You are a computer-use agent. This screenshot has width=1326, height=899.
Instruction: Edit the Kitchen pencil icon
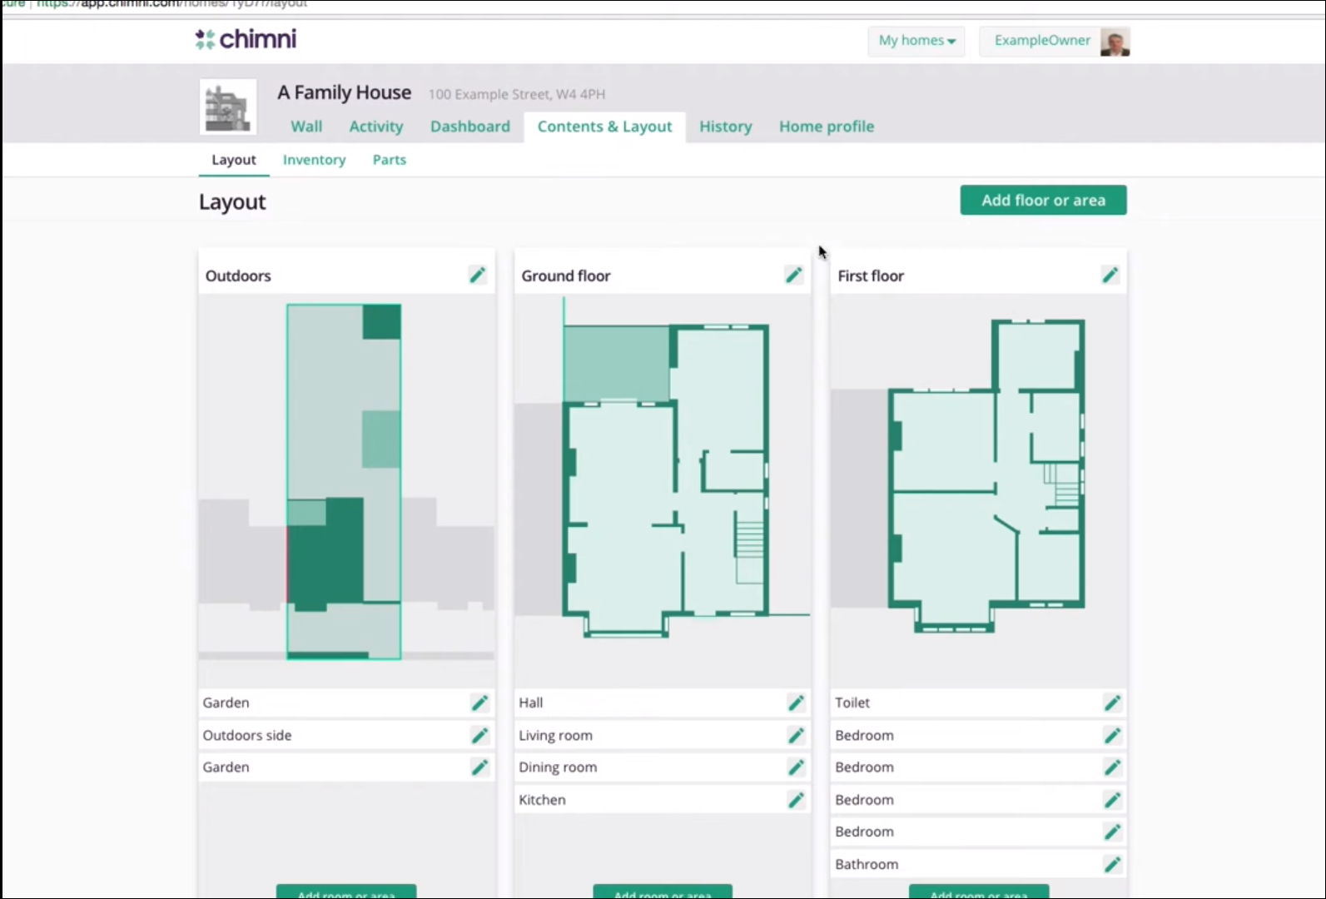pos(796,800)
